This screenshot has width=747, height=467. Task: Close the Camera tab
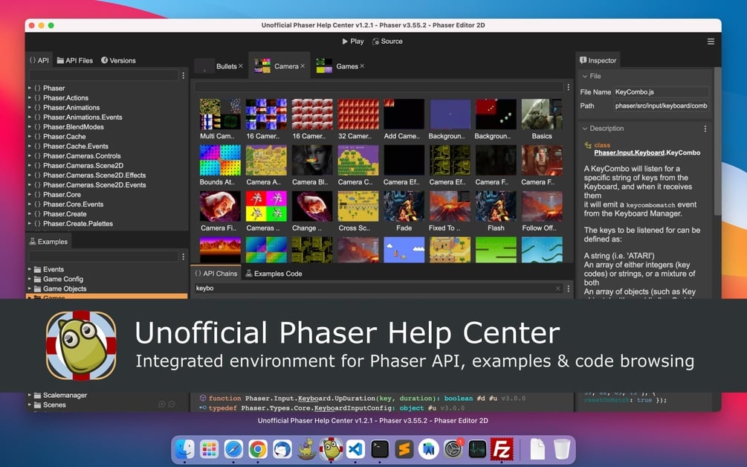[x=303, y=66]
